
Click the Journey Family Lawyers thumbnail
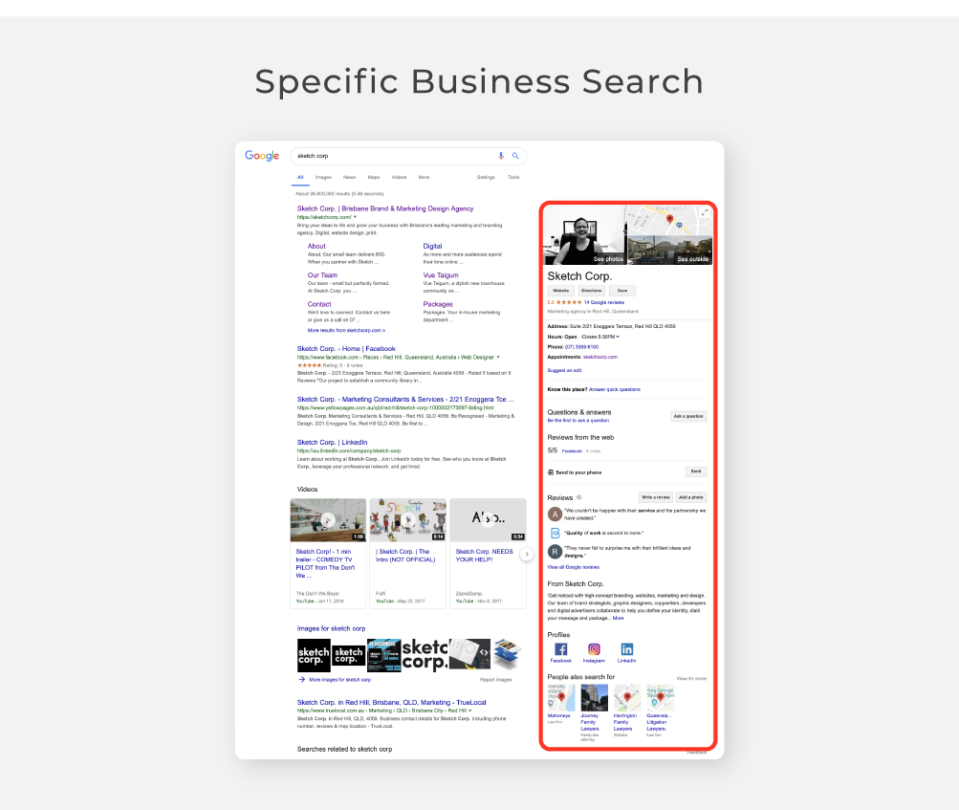(x=594, y=698)
